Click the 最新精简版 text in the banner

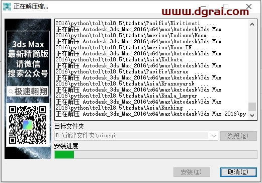tap(28, 54)
